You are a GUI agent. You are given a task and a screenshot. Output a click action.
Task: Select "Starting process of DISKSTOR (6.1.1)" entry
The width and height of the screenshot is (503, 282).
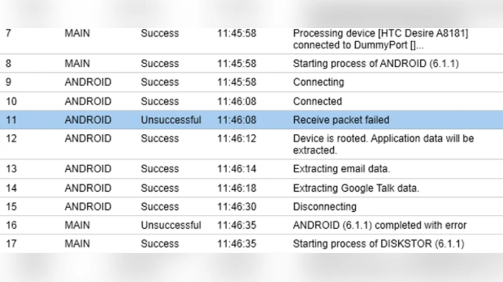click(x=379, y=244)
